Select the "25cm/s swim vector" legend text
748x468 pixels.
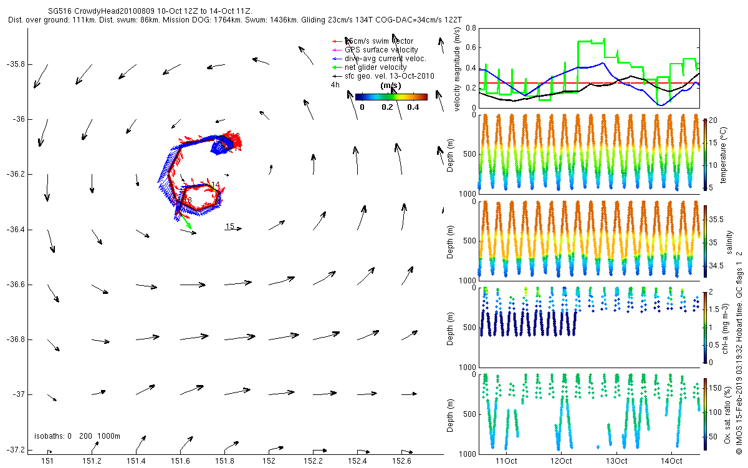pyautogui.click(x=379, y=41)
